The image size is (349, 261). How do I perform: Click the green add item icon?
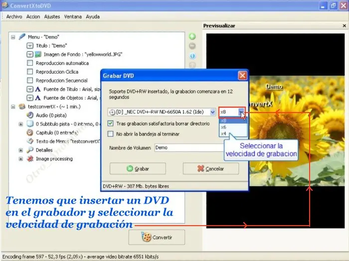tap(192, 36)
